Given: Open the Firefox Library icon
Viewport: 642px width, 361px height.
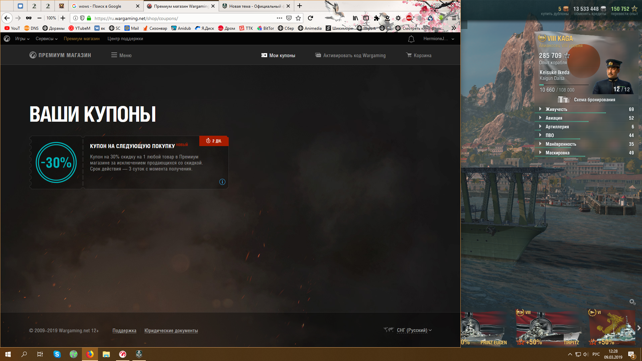Looking at the screenshot, I should point(355,18).
